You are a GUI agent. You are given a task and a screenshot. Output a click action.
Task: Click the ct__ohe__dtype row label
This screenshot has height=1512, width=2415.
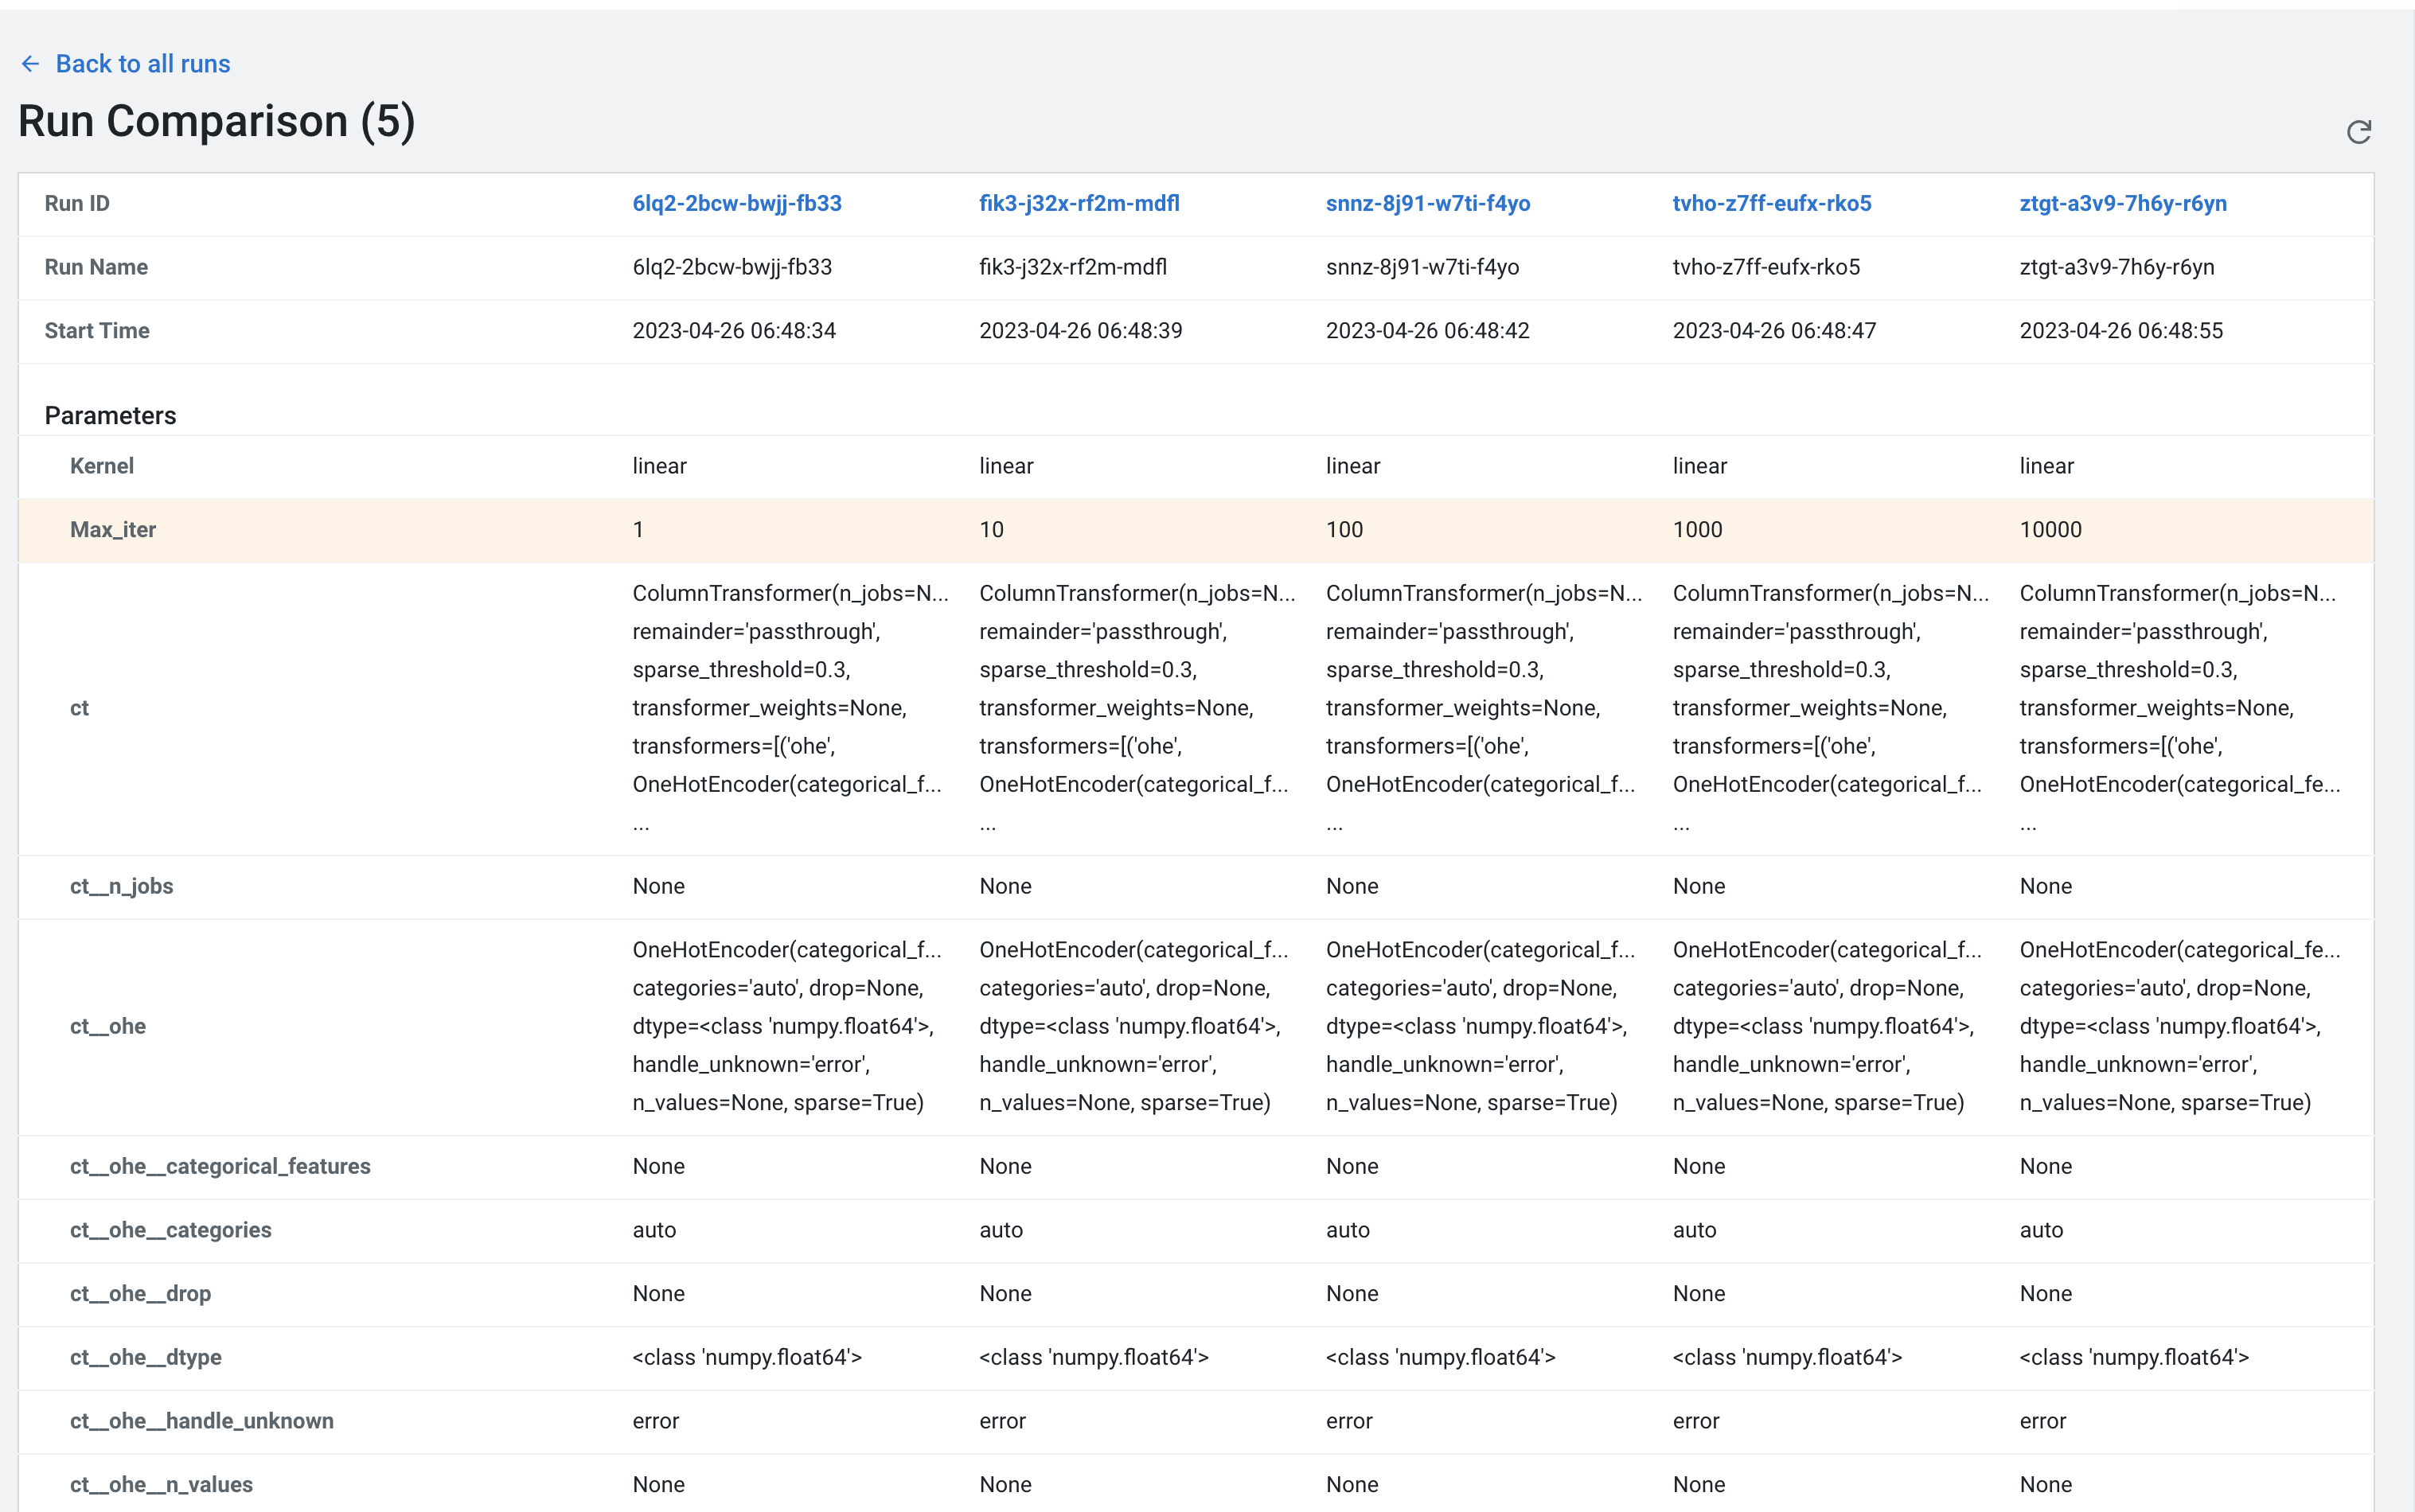(145, 1357)
